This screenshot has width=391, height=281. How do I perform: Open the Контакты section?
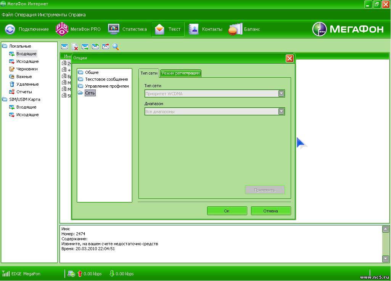point(205,29)
